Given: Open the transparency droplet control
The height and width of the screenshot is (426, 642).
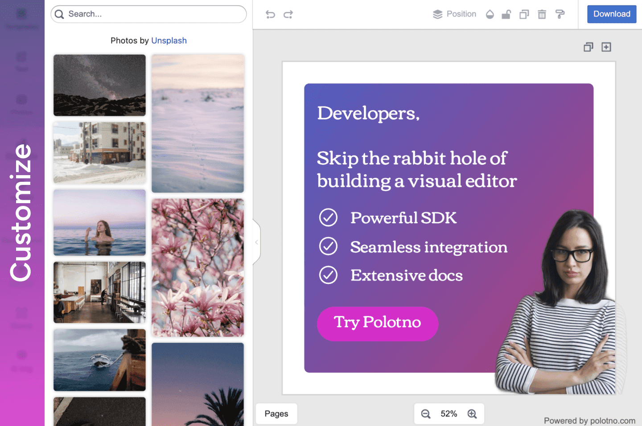Looking at the screenshot, I should pos(490,14).
